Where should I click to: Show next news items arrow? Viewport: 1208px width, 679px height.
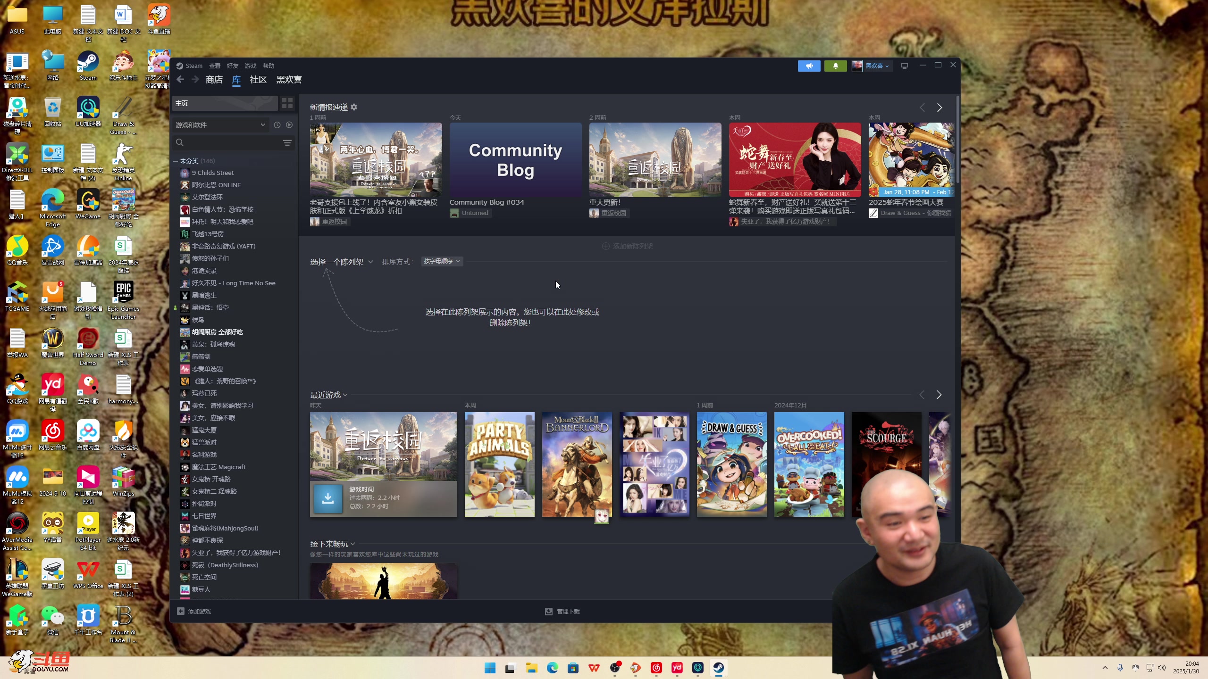939,108
